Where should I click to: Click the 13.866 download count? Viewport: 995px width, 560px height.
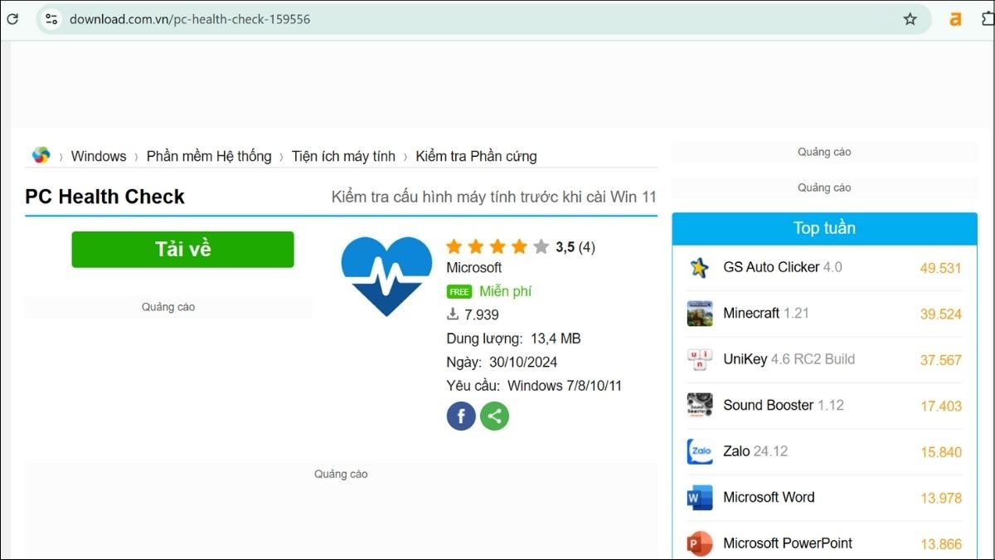point(940,544)
